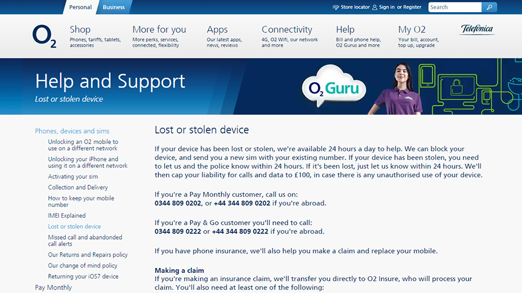Focus the Search input field
The image size is (522, 293).
(x=455, y=7)
